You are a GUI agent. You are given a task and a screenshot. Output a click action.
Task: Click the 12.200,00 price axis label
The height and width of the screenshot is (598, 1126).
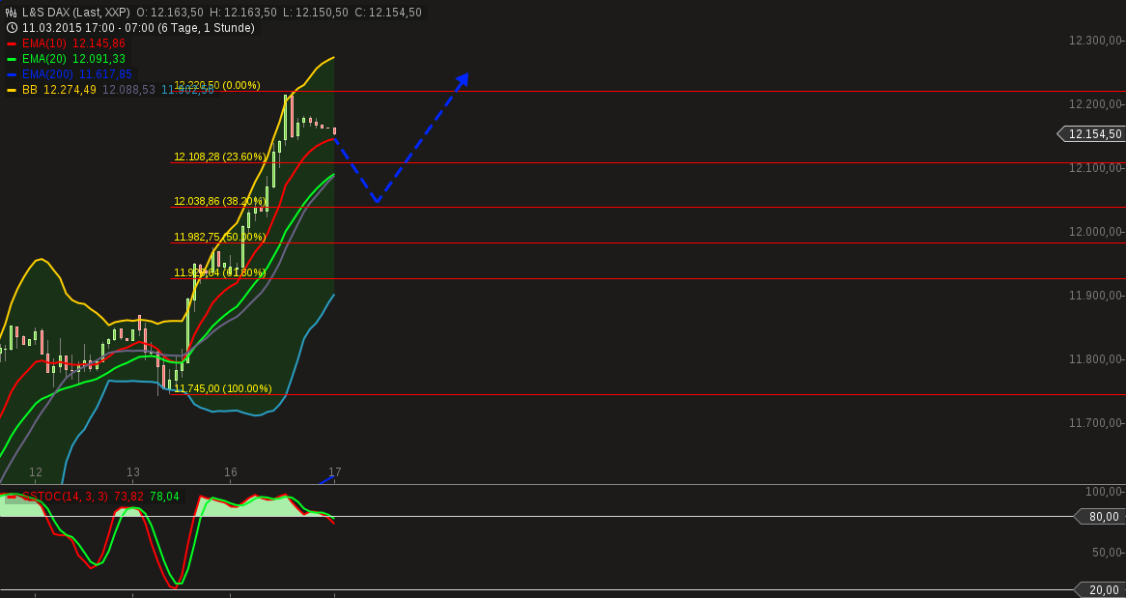[1095, 104]
